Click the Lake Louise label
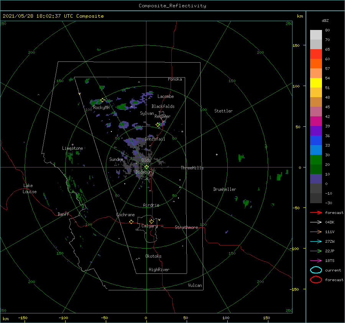This screenshot has width=345, height=323. click(30, 189)
